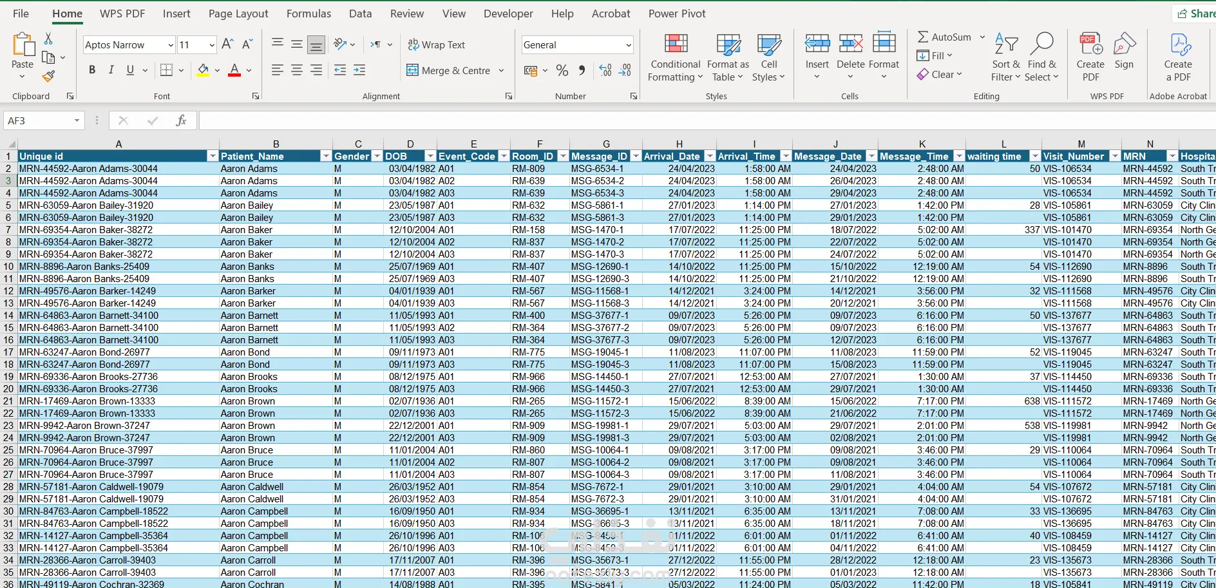The height and width of the screenshot is (588, 1216).
Task: Click the Share button
Action: (1195, 14)
